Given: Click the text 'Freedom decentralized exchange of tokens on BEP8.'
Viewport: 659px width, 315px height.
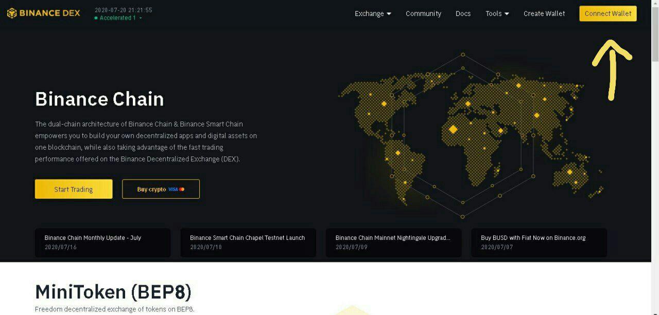Looking at the screenshot, I should tap(114, 309).
